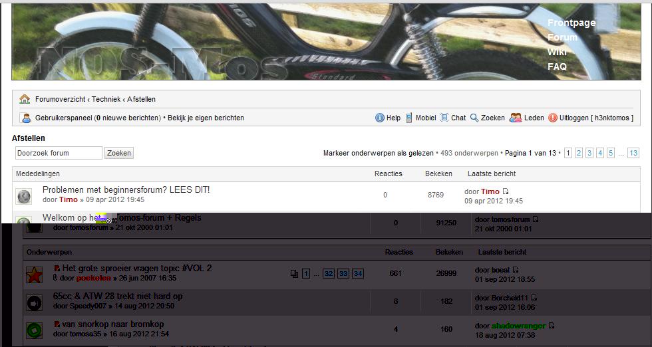
Task: Open latest post icon next to Timo
Action: pos(506,191)
